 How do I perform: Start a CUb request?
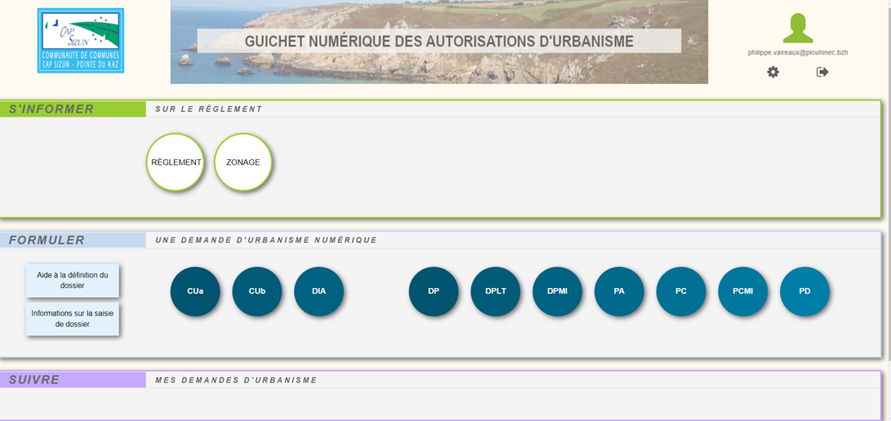click(x=256, y=291)
